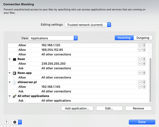Select the Allow 192.168.1.120 rule
159x127 pixels.
[x=78, y=45]
